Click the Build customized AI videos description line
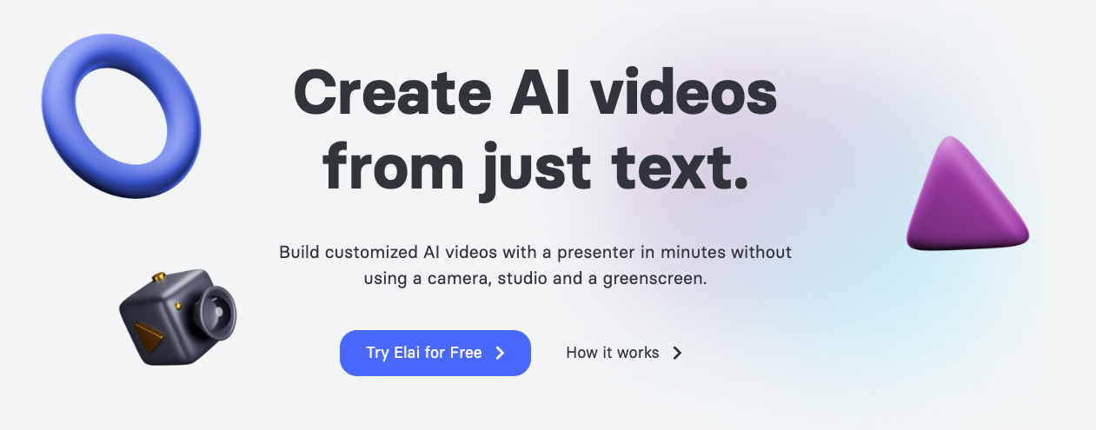1096x430 pixels. click(535, 252)
